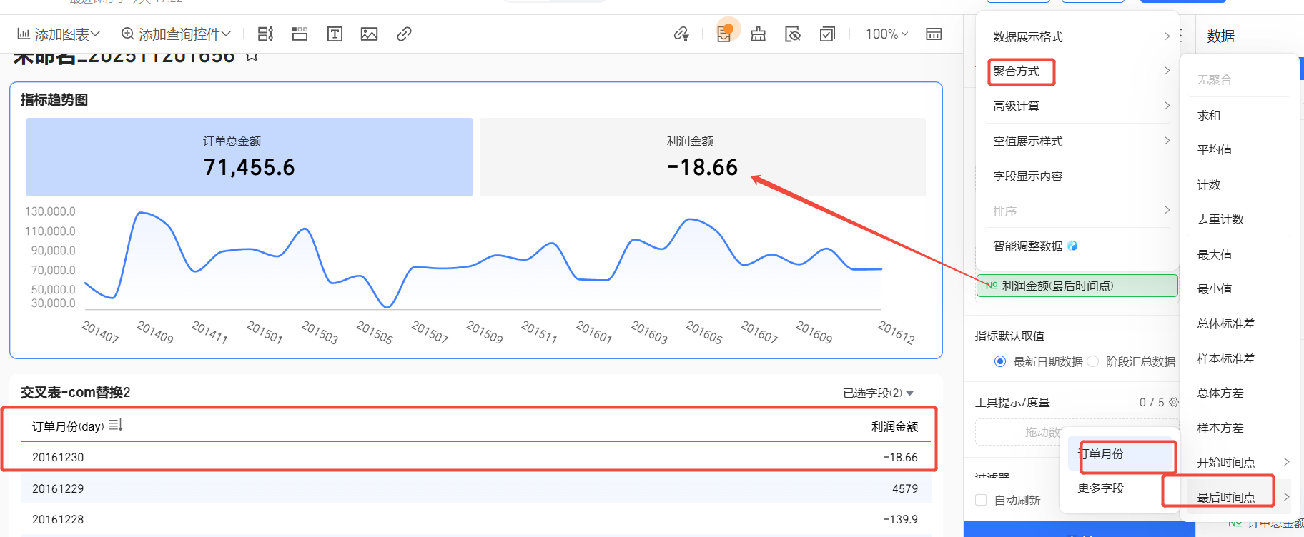Image resolution: width=1304 pixels, height=537 pixels.
Task: Open the 添加图表 dropdown
Action: 59,34
